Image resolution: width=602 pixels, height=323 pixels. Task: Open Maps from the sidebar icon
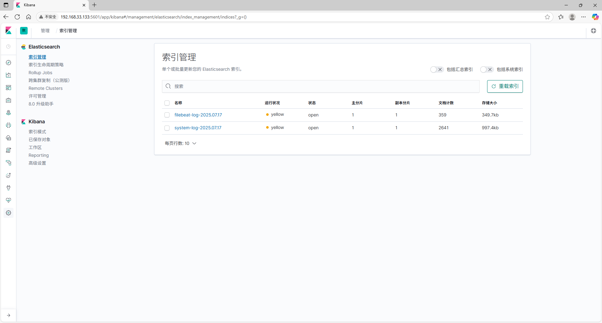pyautogui.click(x=8, y=113)
